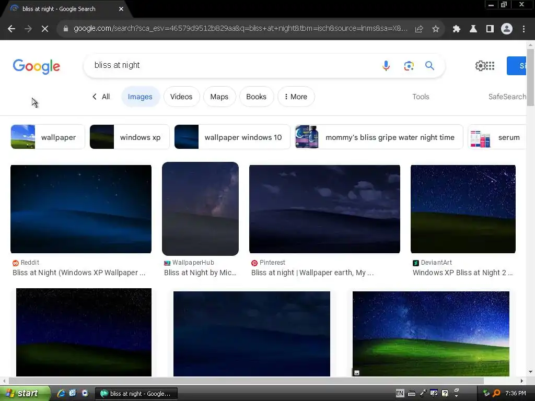Select the windows xp suggestion chip

[x=130, y=137]
